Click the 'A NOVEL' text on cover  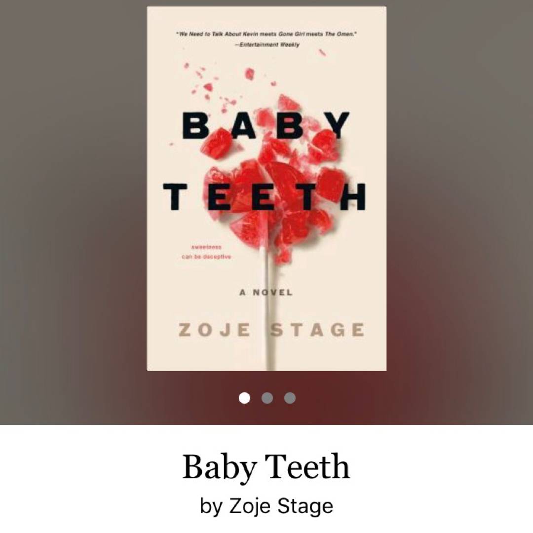[266, 293]
